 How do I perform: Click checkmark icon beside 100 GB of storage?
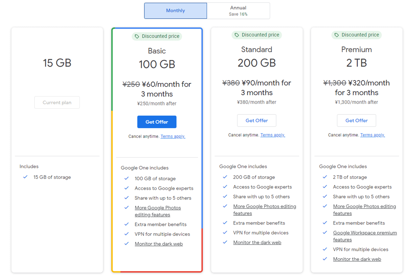[127, 178]
